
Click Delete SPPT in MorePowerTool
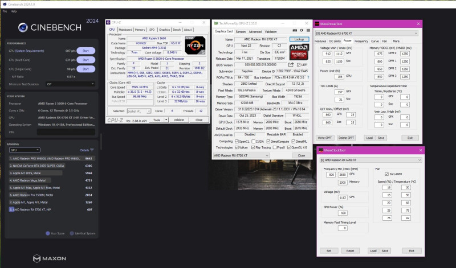[x=347, y=138]
